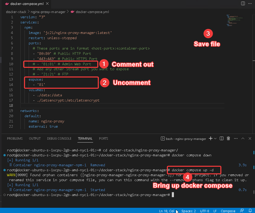Select the TERMINAL panel tab
255x213 pixels.
coord(85,139)
